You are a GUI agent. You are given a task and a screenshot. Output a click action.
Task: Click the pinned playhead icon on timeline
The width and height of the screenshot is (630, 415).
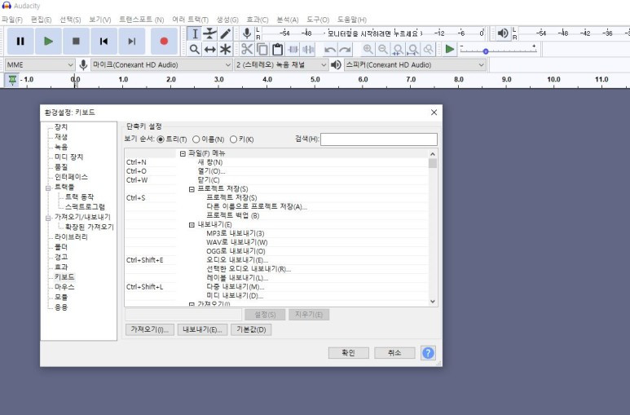point(12,80)
